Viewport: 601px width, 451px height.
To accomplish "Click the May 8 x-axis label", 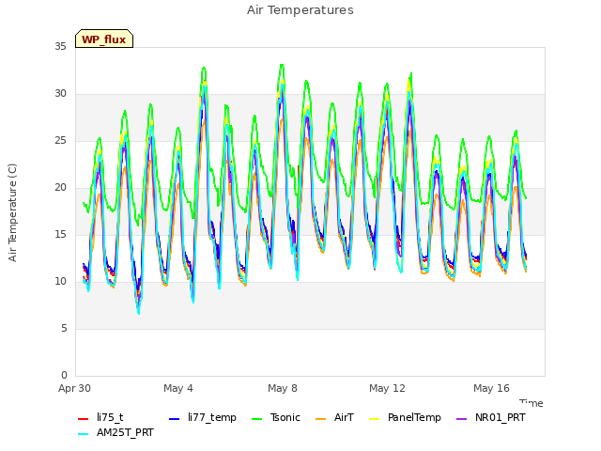I will (283, 388).
